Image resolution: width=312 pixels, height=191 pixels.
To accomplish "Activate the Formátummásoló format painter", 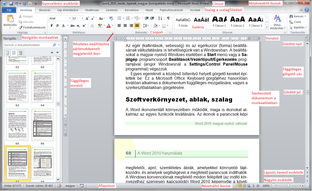I will (x=32, y=27).
